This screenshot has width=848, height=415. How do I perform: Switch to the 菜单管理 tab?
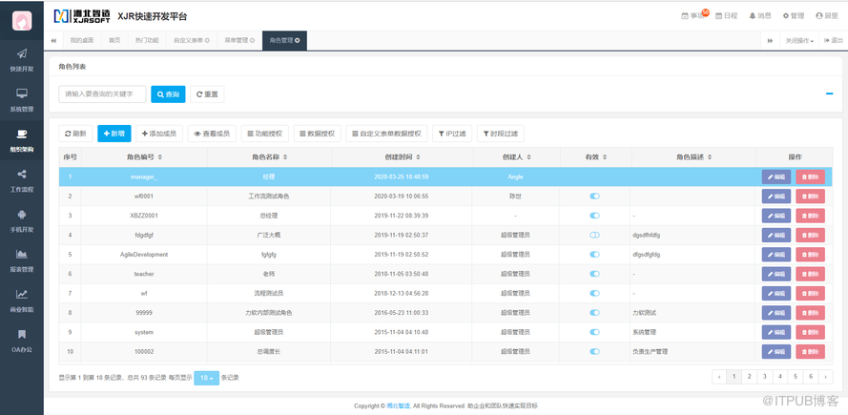[238, 41]
